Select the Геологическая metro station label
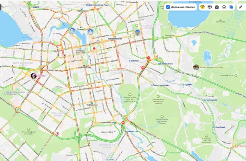Screen dimensions: 246x161 84,68
